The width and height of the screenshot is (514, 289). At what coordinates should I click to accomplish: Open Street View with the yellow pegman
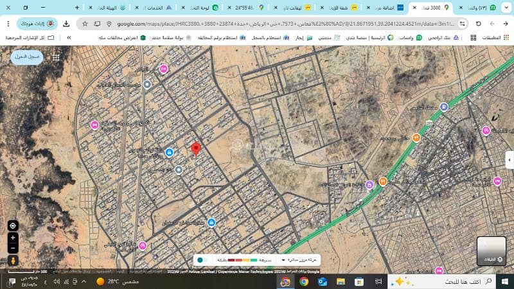[x=13, y=261]
